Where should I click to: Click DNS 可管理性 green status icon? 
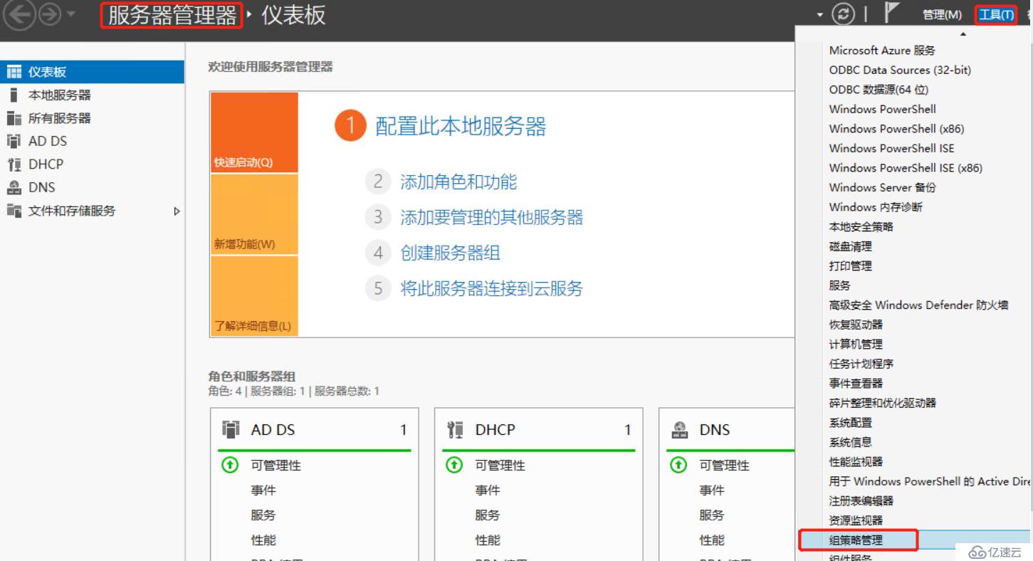pos(678,465)
